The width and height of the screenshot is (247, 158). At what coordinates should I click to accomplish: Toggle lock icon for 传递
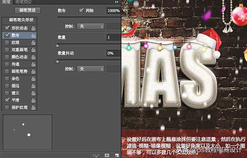tap(34, 64)
